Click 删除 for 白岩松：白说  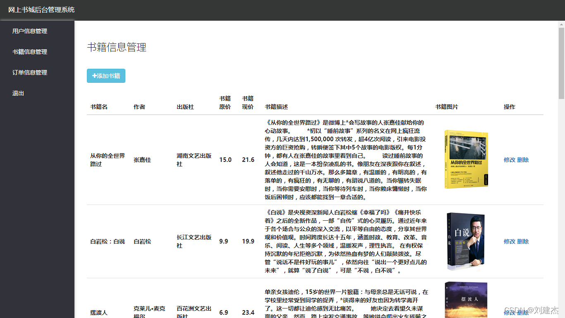pos(523,241)
